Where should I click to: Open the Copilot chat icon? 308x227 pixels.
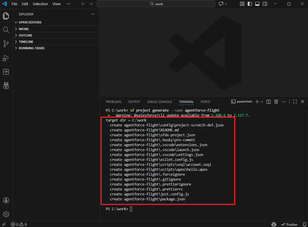[221, 4]
